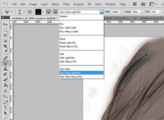
Task: Switch to the Untitled-3 @ 66.7% tab
Action: (x=117, y=18)
